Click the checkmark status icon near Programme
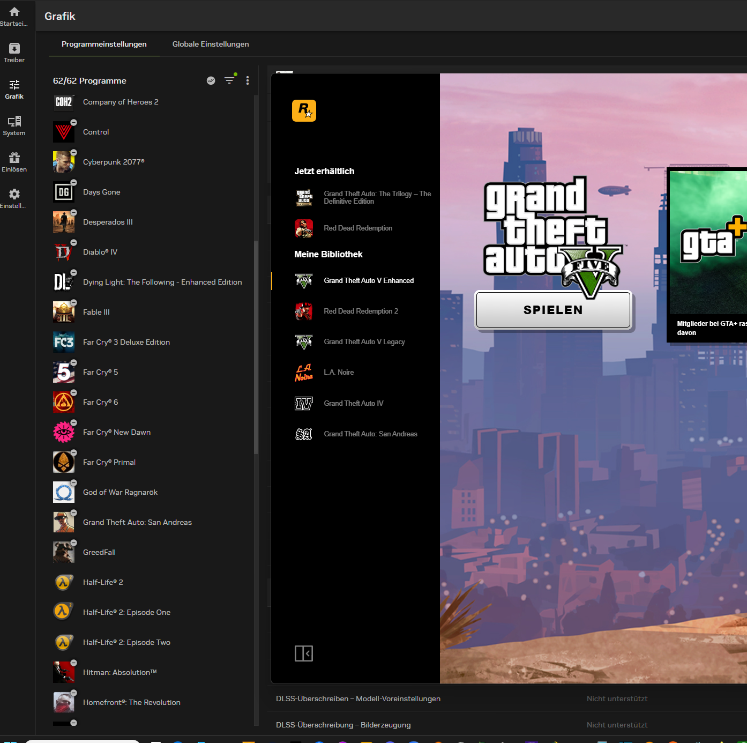 coord(211,80)
